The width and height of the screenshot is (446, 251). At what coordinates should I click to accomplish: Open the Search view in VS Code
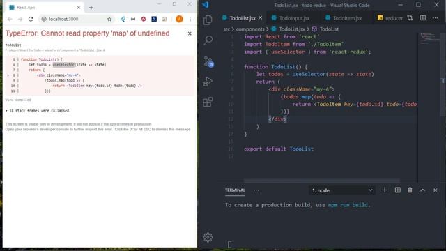[208, 40]
